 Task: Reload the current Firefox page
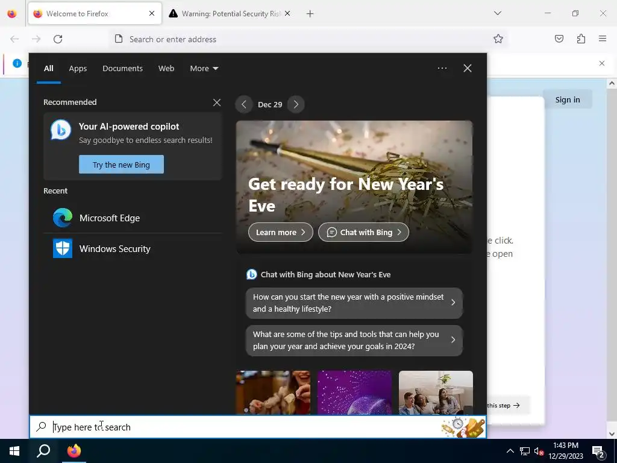(58, 39)
